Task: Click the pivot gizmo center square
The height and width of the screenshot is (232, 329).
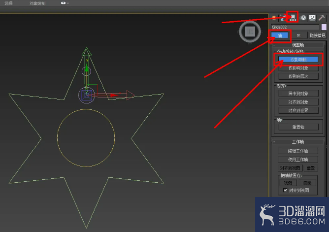Action: (x=87, y=95)
